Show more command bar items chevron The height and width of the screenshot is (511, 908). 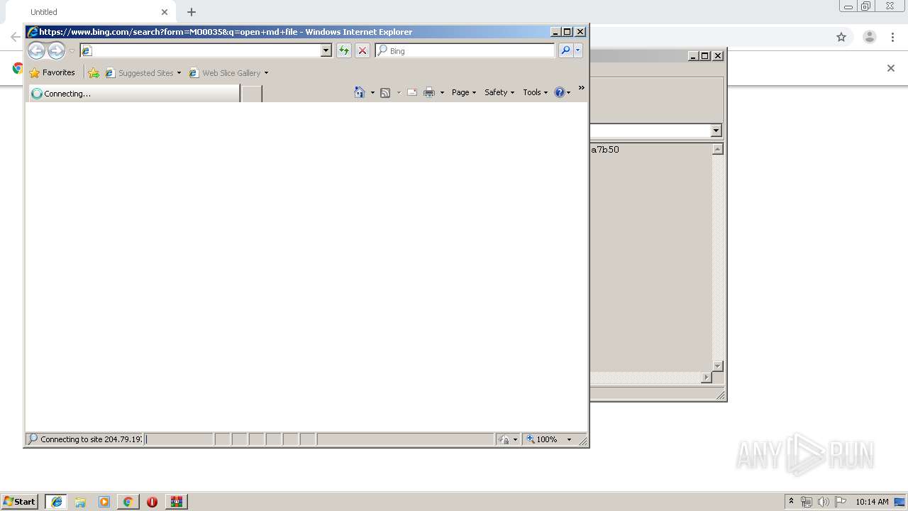tap(582, 88)
